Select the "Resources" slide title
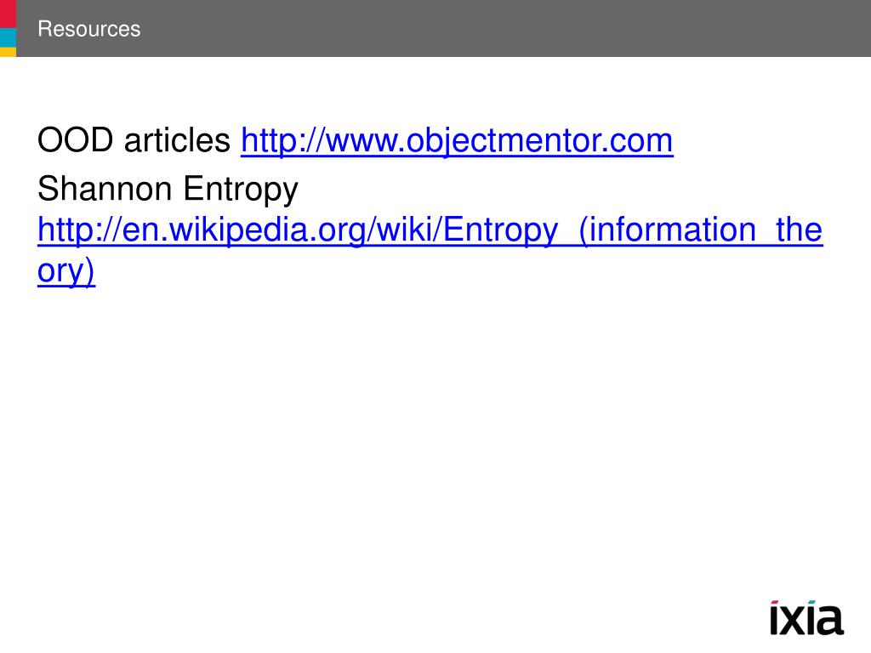Viewport: 871px width, 653px height. tap(88, 29)
